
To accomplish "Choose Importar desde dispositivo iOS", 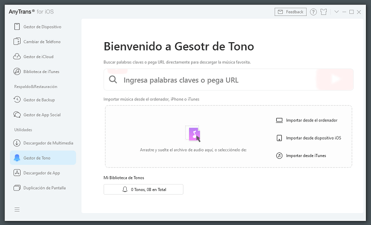I will tap(313, 138).
